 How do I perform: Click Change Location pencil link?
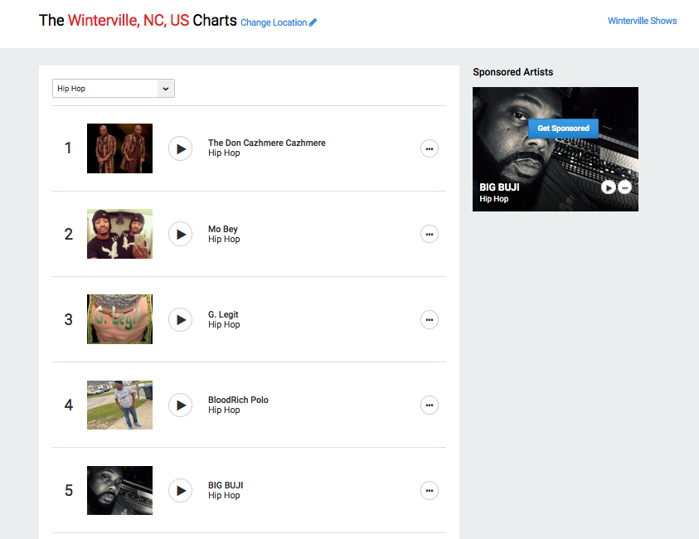279,22
